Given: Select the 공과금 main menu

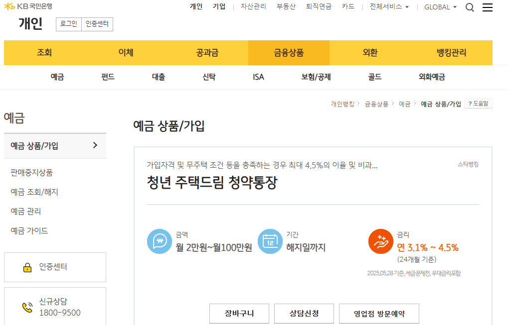Looking at the screenshot, I should pos(207,53).
